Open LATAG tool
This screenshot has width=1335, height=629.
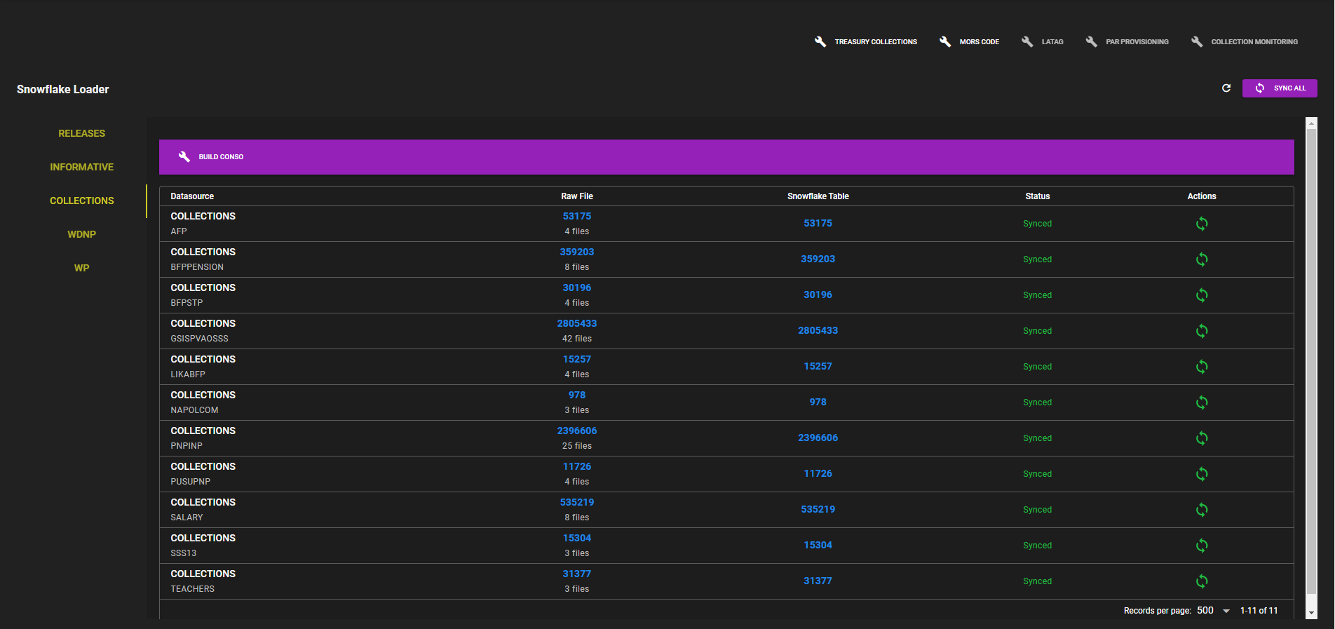click(1043, 42)
